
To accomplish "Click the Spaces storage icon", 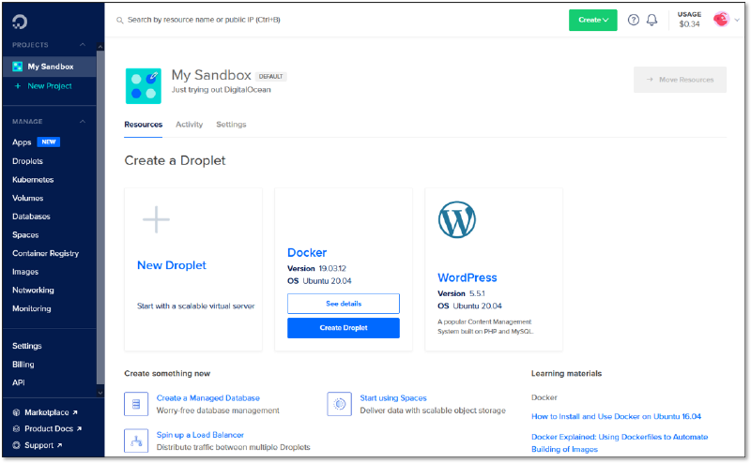I will 339,404.
